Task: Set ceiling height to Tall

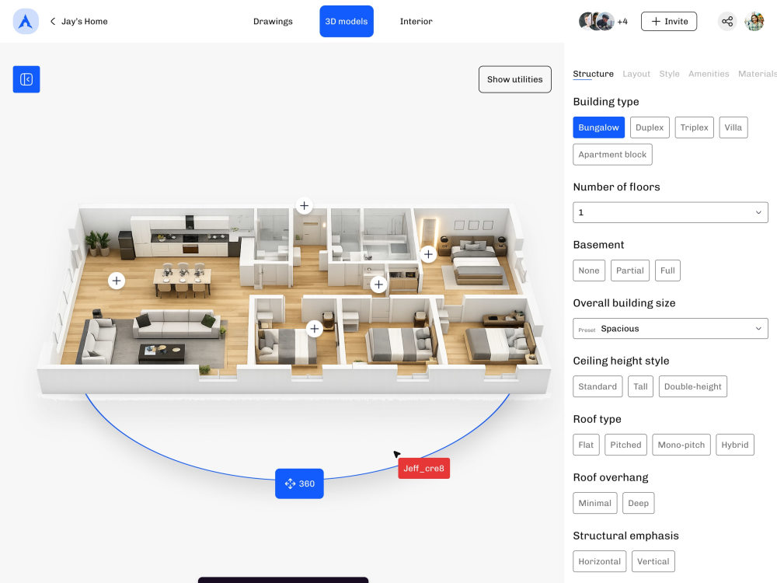Action: coord(641,386)
